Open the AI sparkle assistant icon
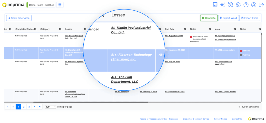The height and width of the screenshot is (123, 266). (x=222, y=5)
